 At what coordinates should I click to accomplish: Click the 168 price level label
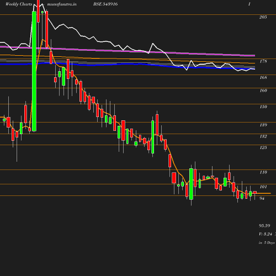pyautogui.click(x=263, y=77)
